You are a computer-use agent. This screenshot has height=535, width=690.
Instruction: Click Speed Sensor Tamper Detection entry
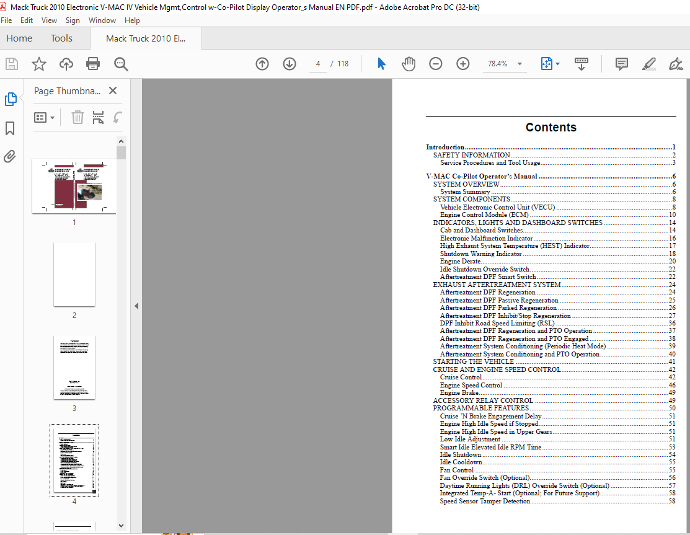pyautogui.click(x=557, y=501)
